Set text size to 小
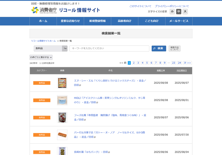Screen dimensions: 222x155 click(x=172, y=12)
